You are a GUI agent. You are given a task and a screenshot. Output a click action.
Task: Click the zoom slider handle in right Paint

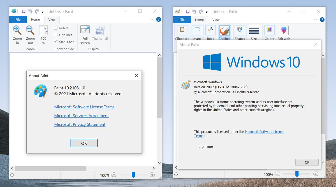coord(297,174)
